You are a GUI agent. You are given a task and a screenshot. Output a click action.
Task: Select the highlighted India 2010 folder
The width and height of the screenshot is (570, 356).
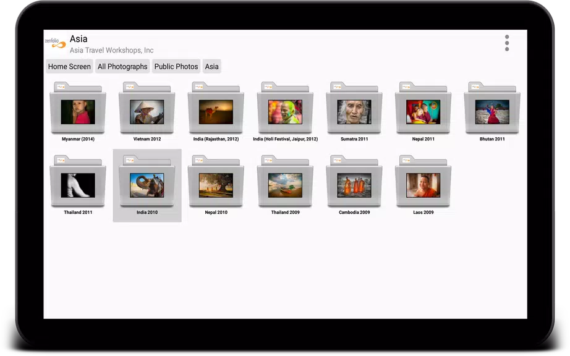click(147, 182)
